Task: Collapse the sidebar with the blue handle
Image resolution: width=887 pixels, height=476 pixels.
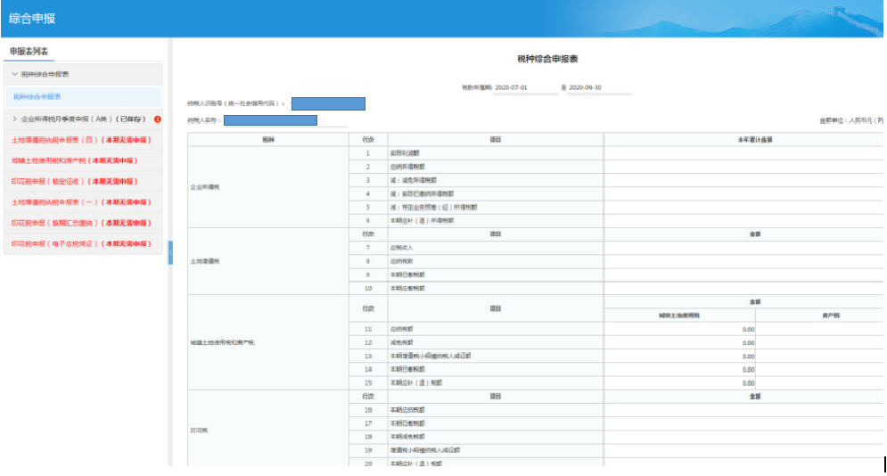Action: [x=170, y=252]
